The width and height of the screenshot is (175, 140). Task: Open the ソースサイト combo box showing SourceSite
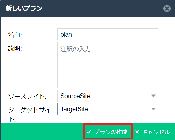(108, 96)
